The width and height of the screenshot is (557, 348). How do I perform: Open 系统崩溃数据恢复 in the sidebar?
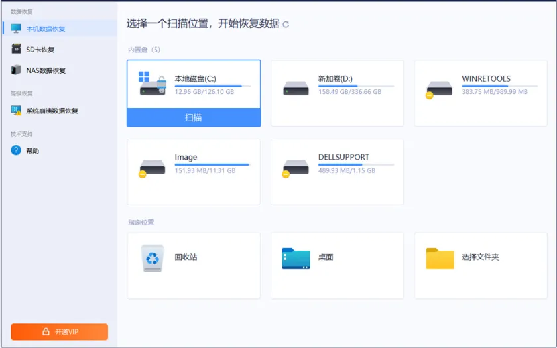[x=59, y=111]
